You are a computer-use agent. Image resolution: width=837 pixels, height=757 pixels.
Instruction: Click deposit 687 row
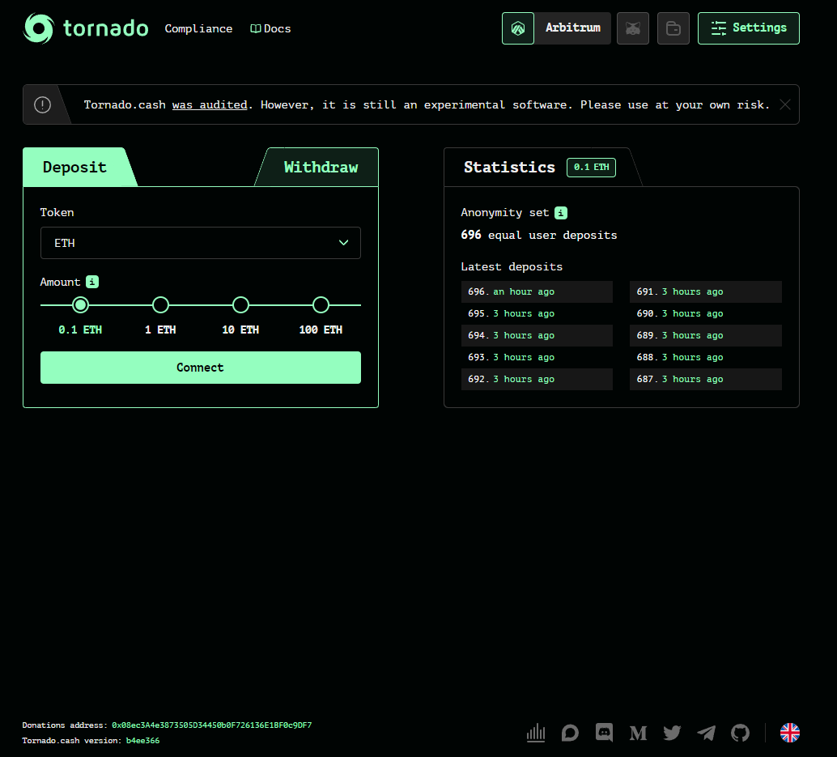point(706,379)
